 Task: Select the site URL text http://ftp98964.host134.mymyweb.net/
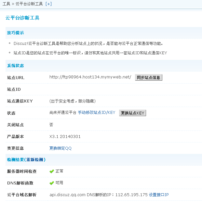click(x=90, y=77)
